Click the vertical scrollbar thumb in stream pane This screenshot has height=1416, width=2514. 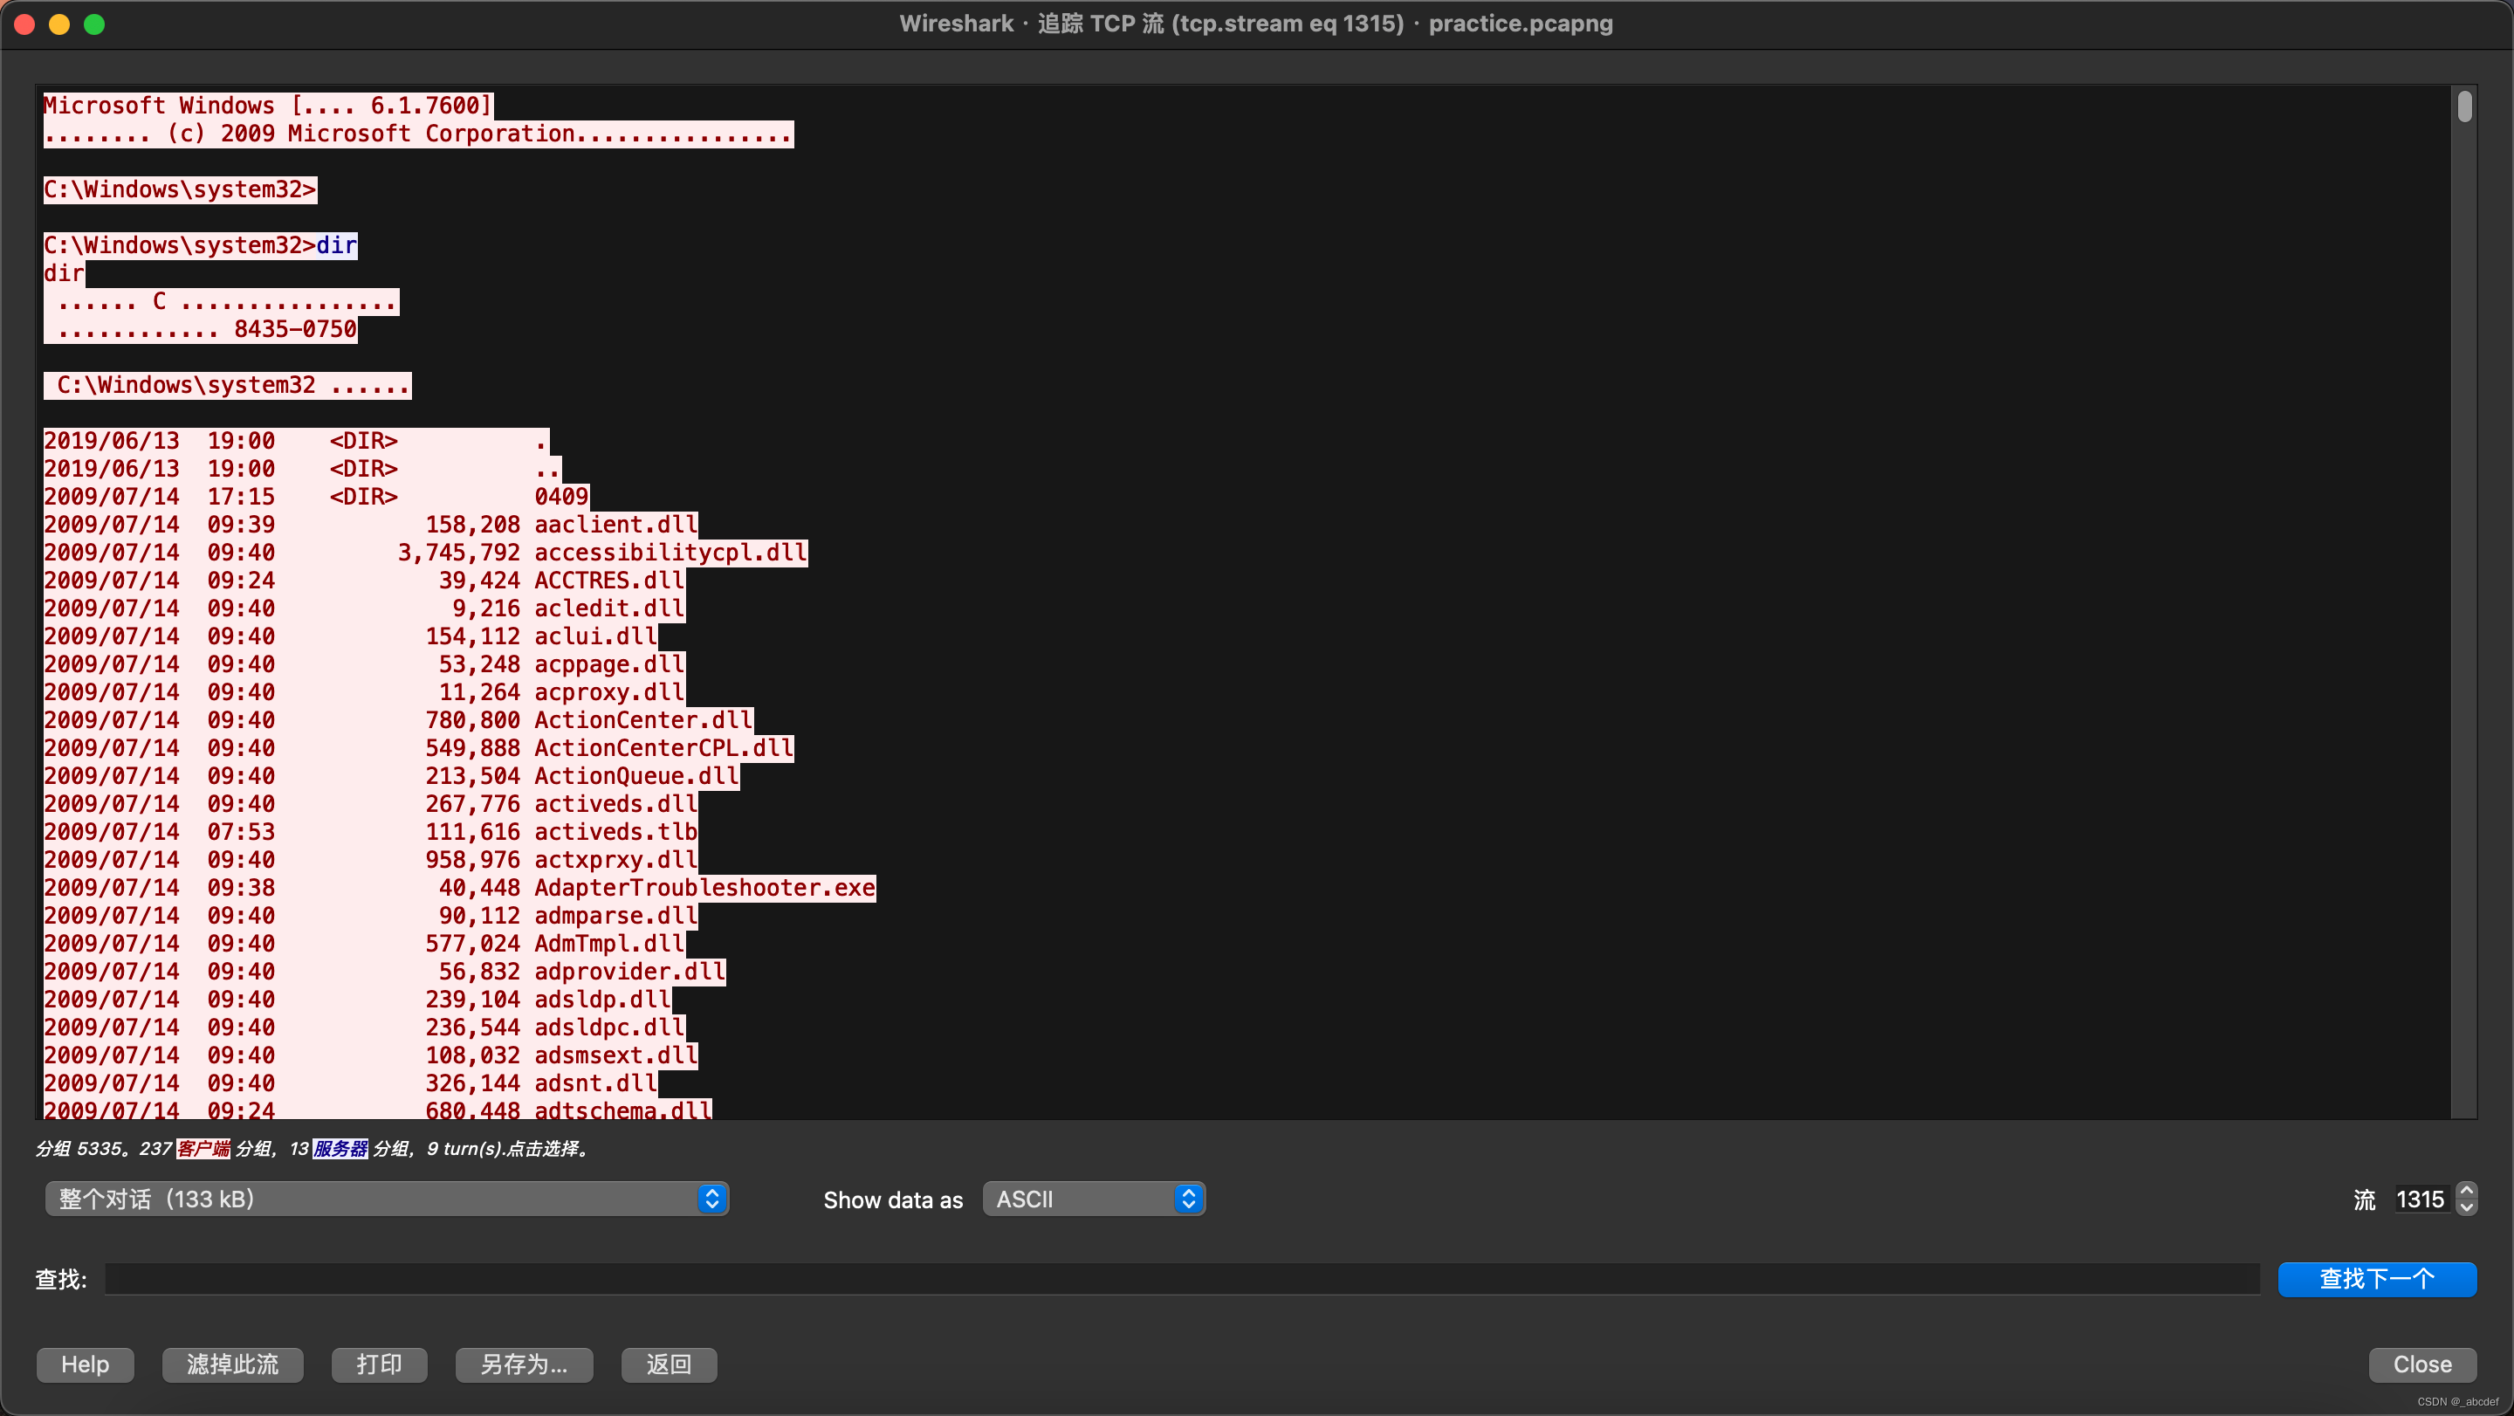[x=2464, y=107]
